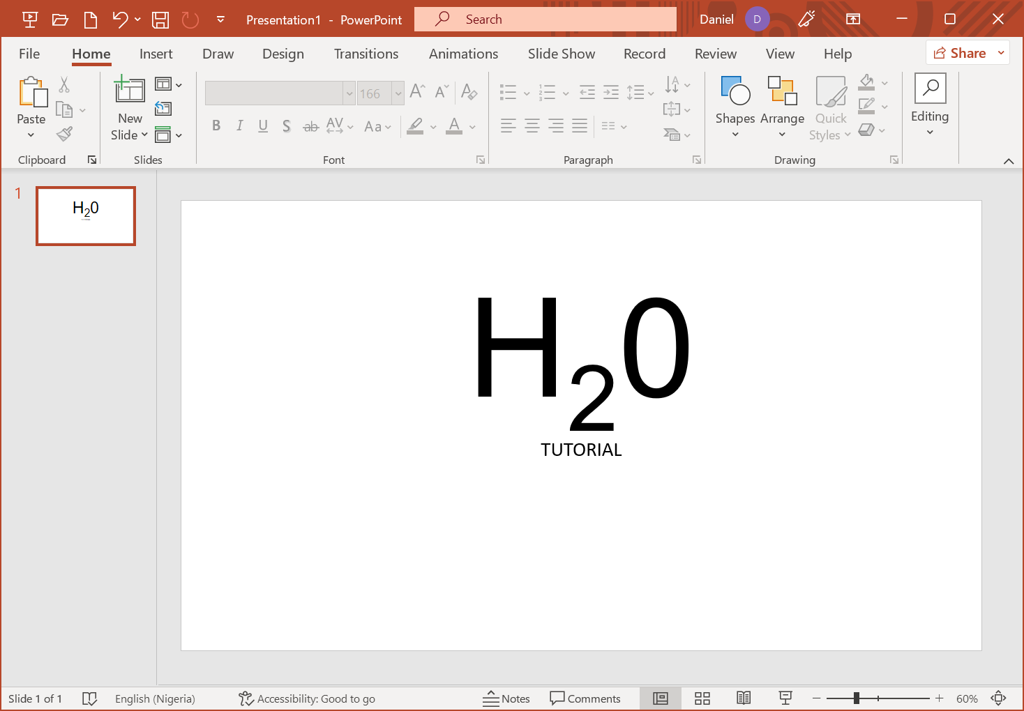Toggle the Notes pane

[506, 698]
